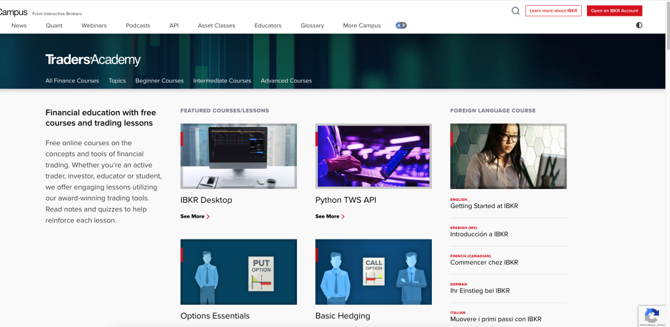
Task: Click the reCAPTCHA badge icon
Action: [652, 315]
